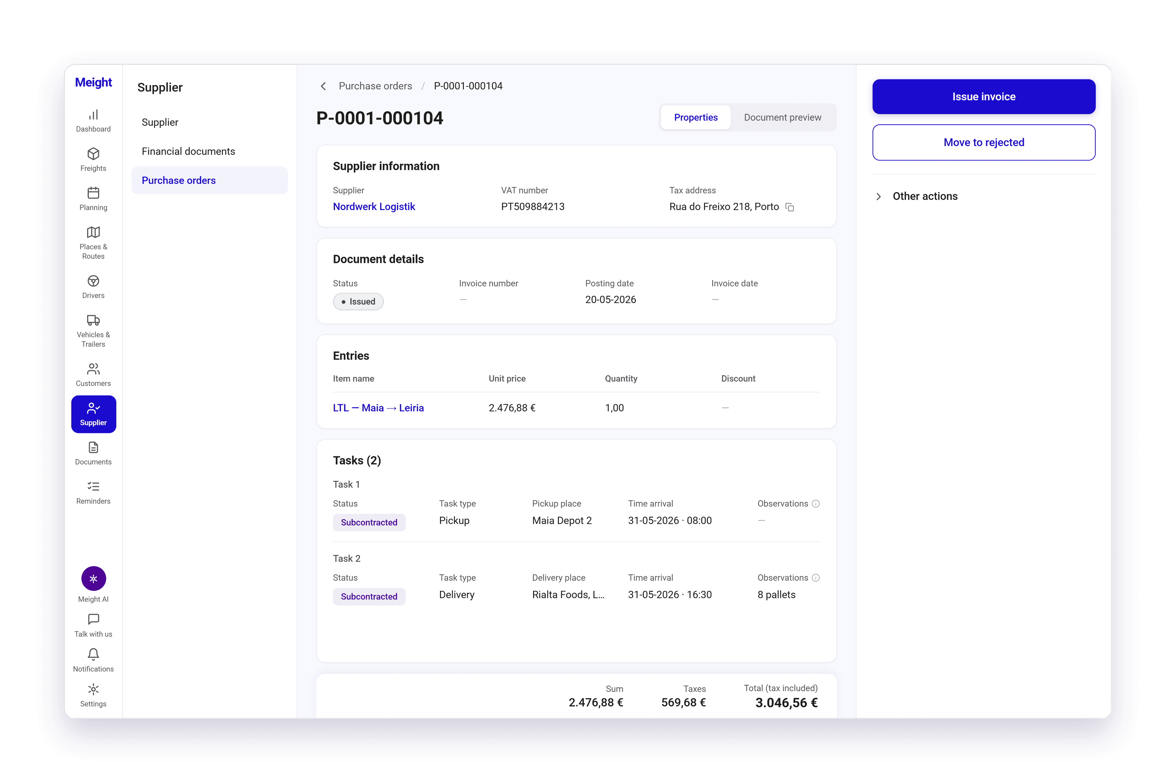
Task: Click sum amount in the totals footer
Action: point(596,702)
